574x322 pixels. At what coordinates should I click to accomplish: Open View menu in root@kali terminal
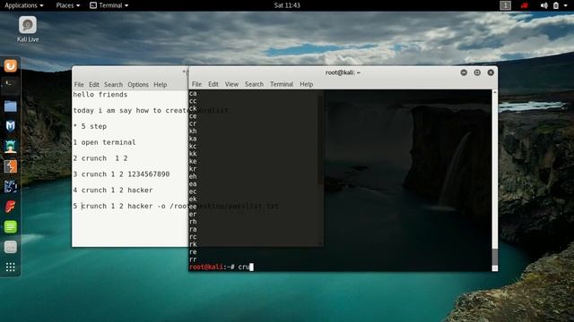tap(231, 84)
